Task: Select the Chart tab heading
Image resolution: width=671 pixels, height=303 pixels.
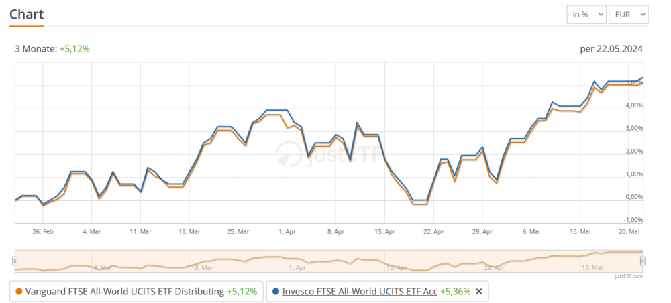Action: pyautogui.click(x=27, y=14)
